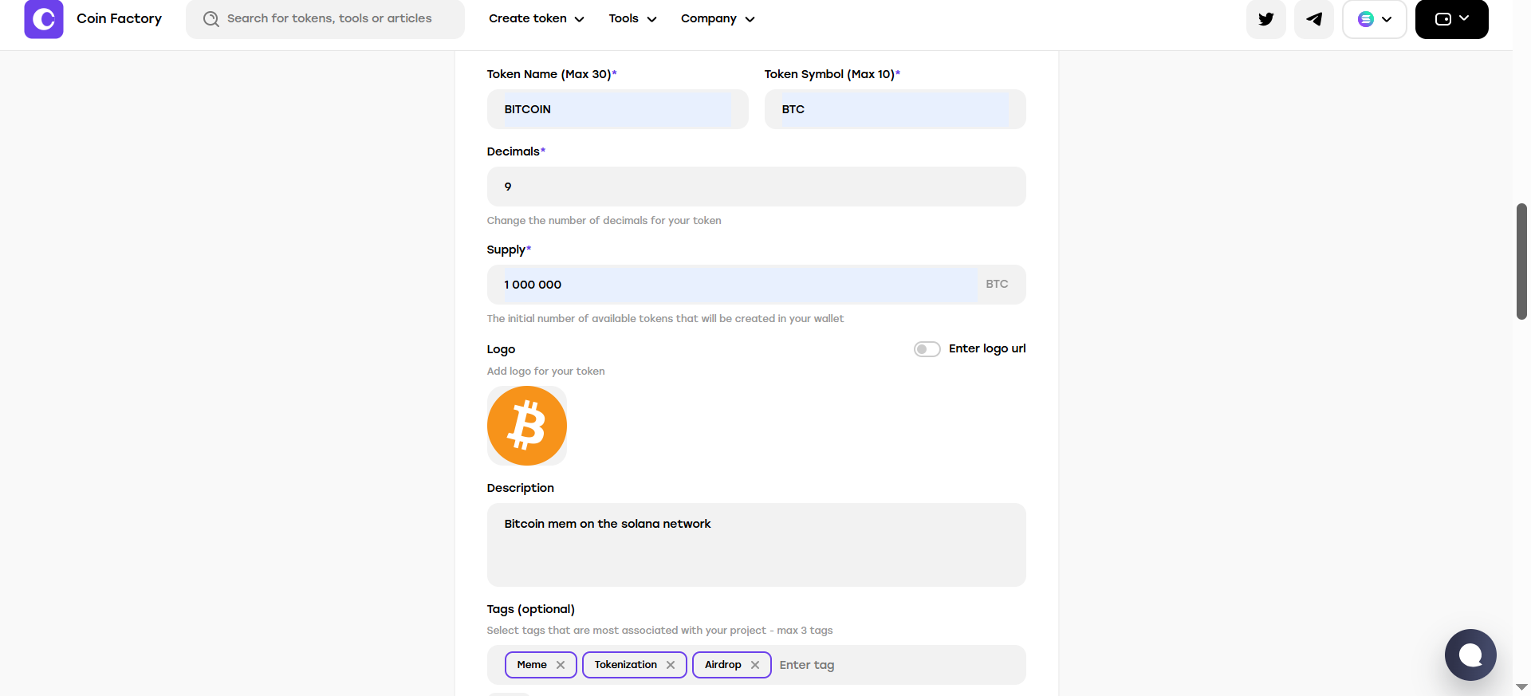1531x696 pixels.
Task: Remove the Airdrop tag
Action: tap(755, 665)
